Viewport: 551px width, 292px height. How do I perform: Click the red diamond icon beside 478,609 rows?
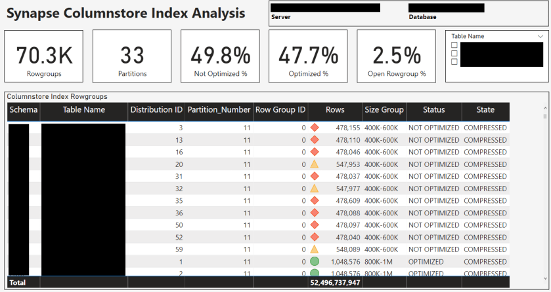(314, 201)
